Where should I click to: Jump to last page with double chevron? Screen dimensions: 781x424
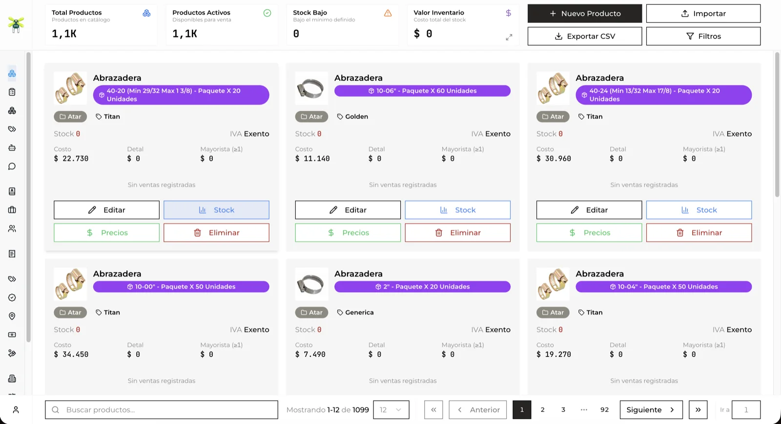tap(698, 410)
